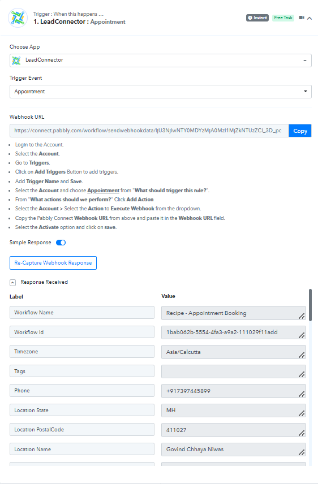Open the video tutorial camera icon
Viewport: 318px width, 484px height.
click(x=302, y=18)
